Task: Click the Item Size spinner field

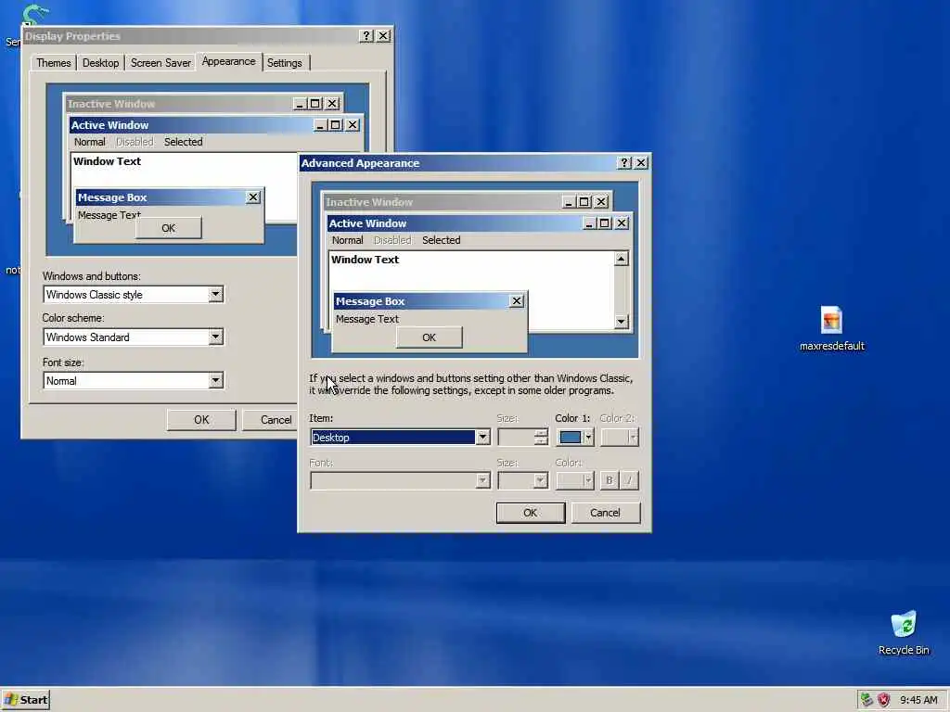Action: tap(522, 438)
